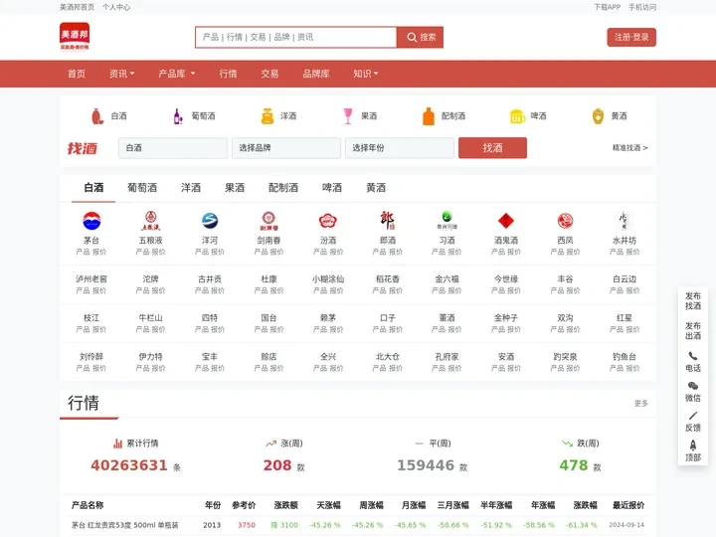Viewport: 716px width, 537px height.
Task: Select the 啤酒 mug category icon
Action: tap(517, 116)
